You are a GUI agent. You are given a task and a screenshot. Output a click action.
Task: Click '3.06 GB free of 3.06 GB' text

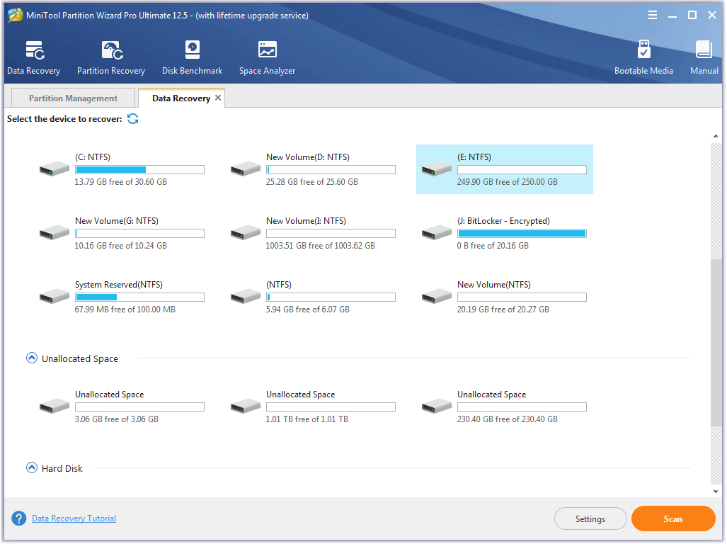117,419
